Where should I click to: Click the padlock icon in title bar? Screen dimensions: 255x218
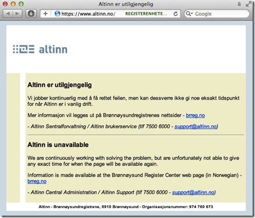click(x=239, y=4)
